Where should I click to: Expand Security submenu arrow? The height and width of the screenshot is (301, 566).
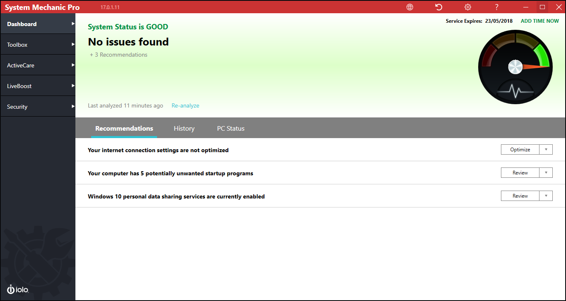73,106
